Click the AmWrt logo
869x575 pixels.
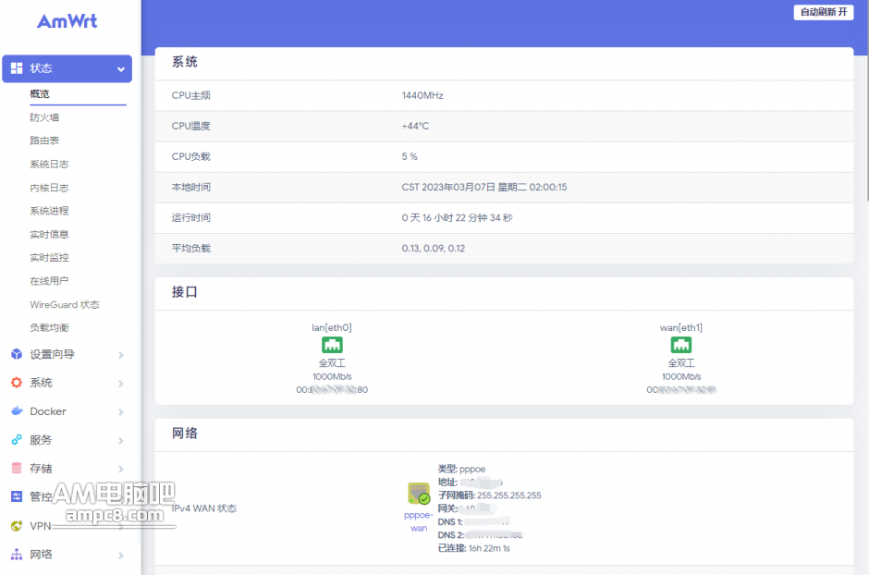(x=67, y=21)
